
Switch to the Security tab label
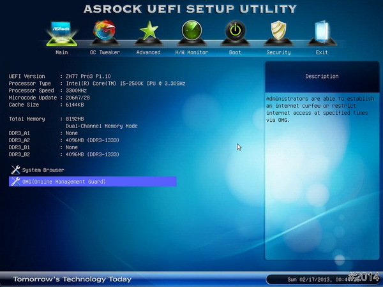tap(278, 52)
